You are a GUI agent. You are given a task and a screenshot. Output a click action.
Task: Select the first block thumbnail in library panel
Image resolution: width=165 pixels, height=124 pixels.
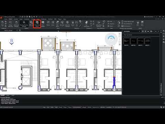tap(126, 41)
